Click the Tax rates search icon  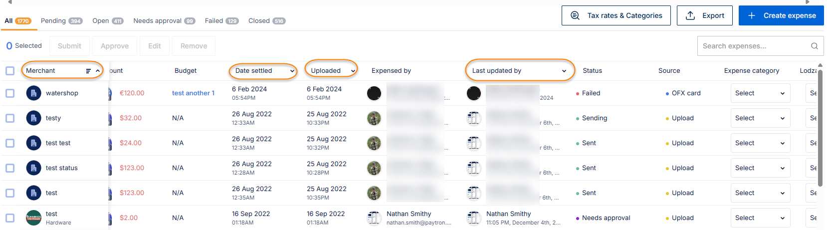tap(575, 15)
